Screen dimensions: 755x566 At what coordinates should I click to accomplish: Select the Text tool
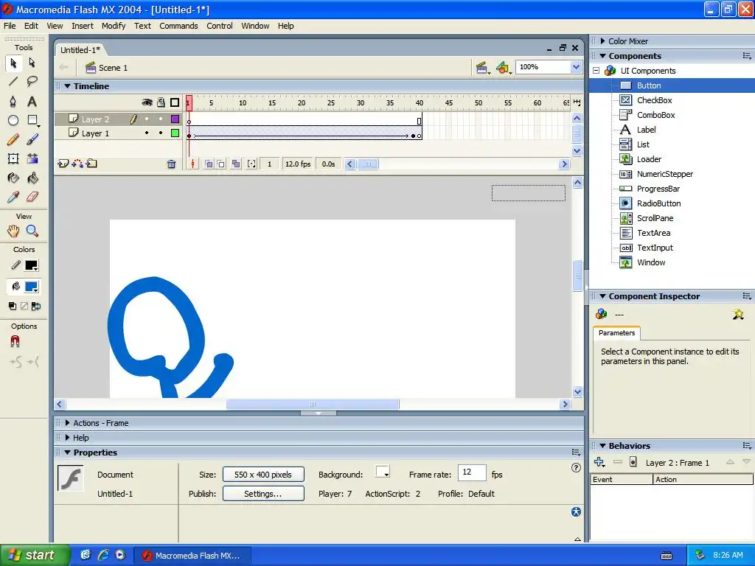point(32,101)
